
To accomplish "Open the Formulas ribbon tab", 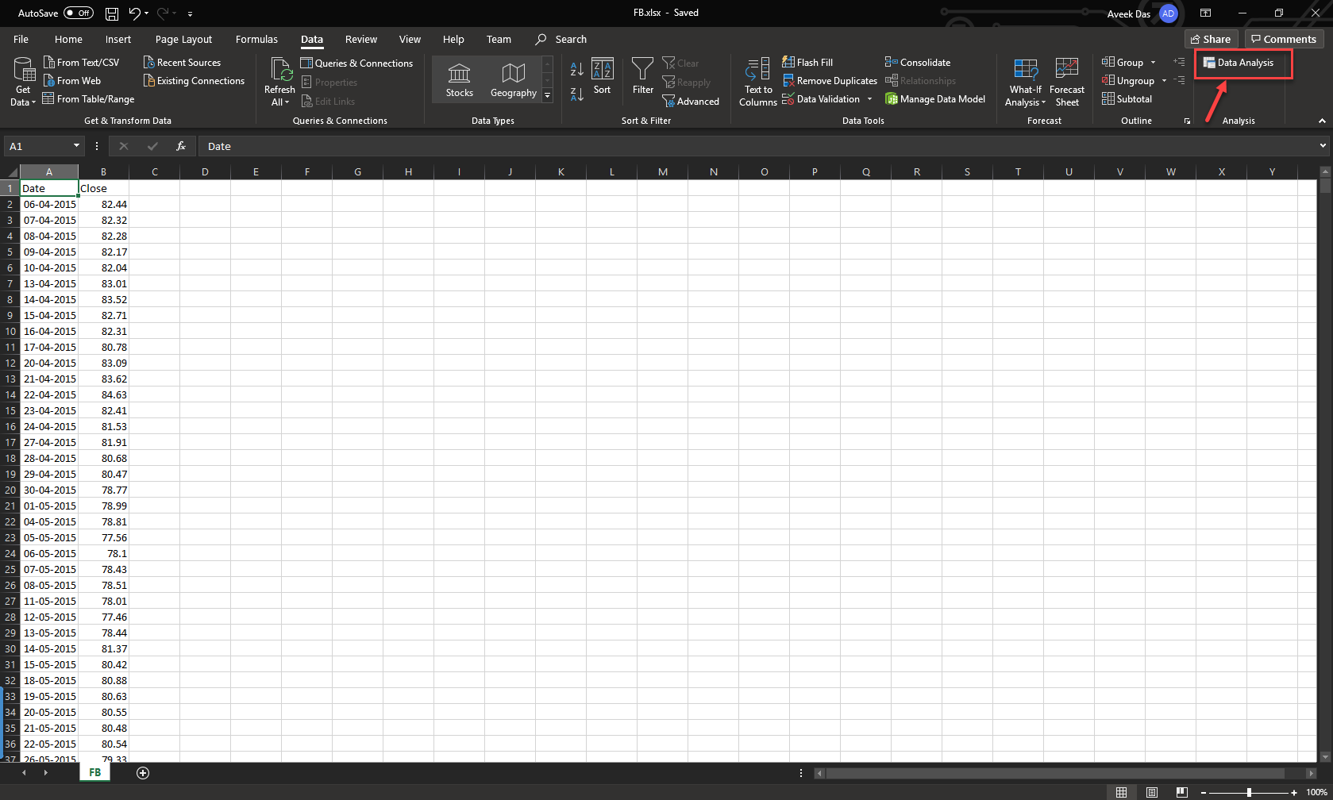I will [x=256, y=39].
